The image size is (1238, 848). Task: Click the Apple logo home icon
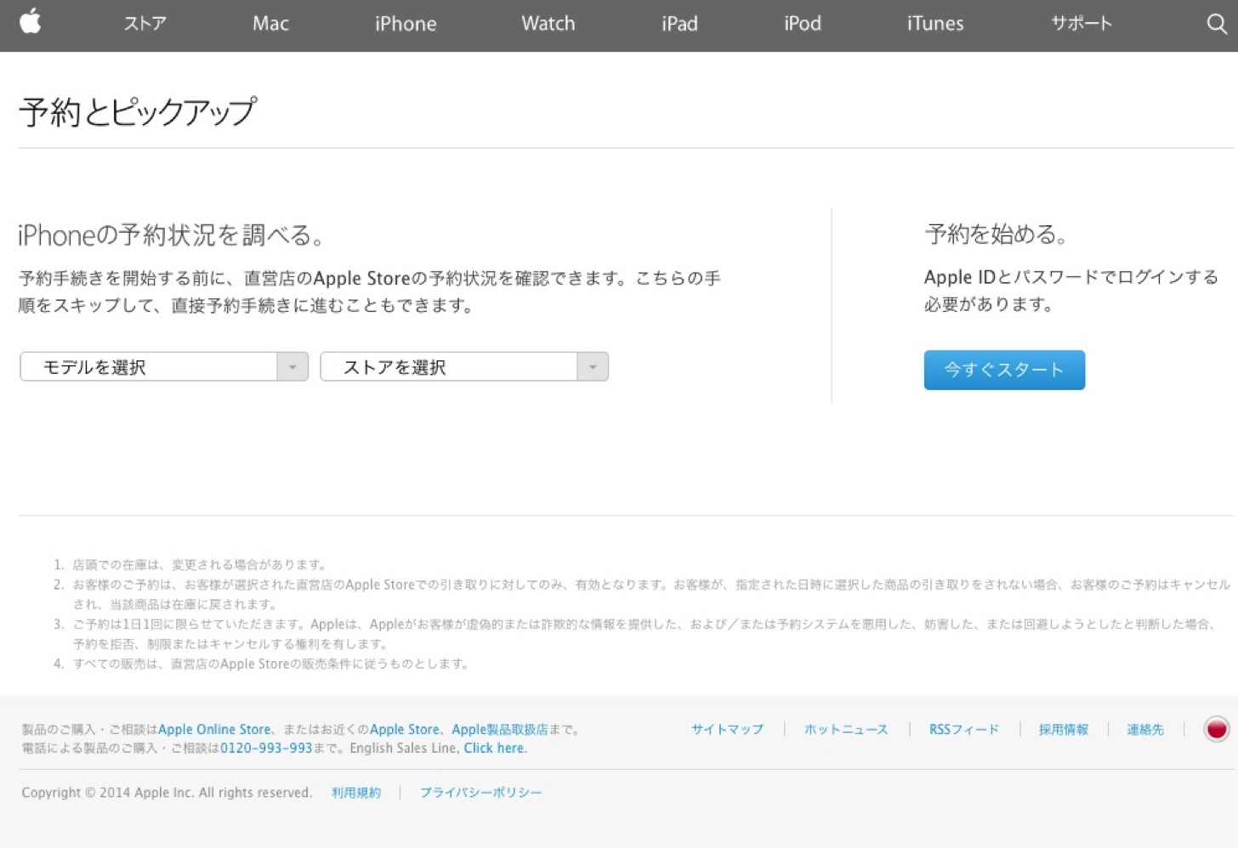click(x=31, y=21)
